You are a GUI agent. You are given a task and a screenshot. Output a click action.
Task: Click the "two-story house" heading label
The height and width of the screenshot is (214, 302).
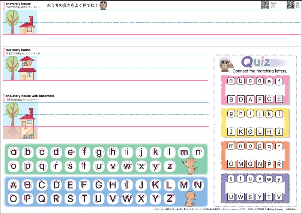(18, 50)
